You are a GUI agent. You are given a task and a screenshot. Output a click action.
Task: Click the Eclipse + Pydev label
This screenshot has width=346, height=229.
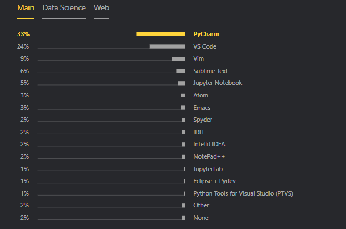(214, 181)
